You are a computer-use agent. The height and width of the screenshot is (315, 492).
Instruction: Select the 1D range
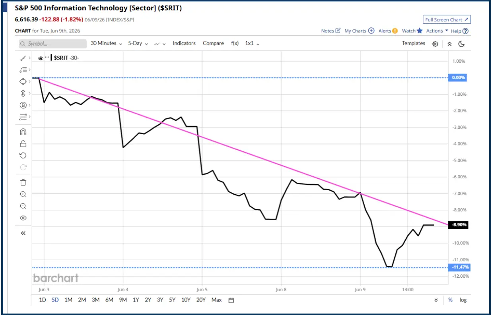[x=43, y=300]
